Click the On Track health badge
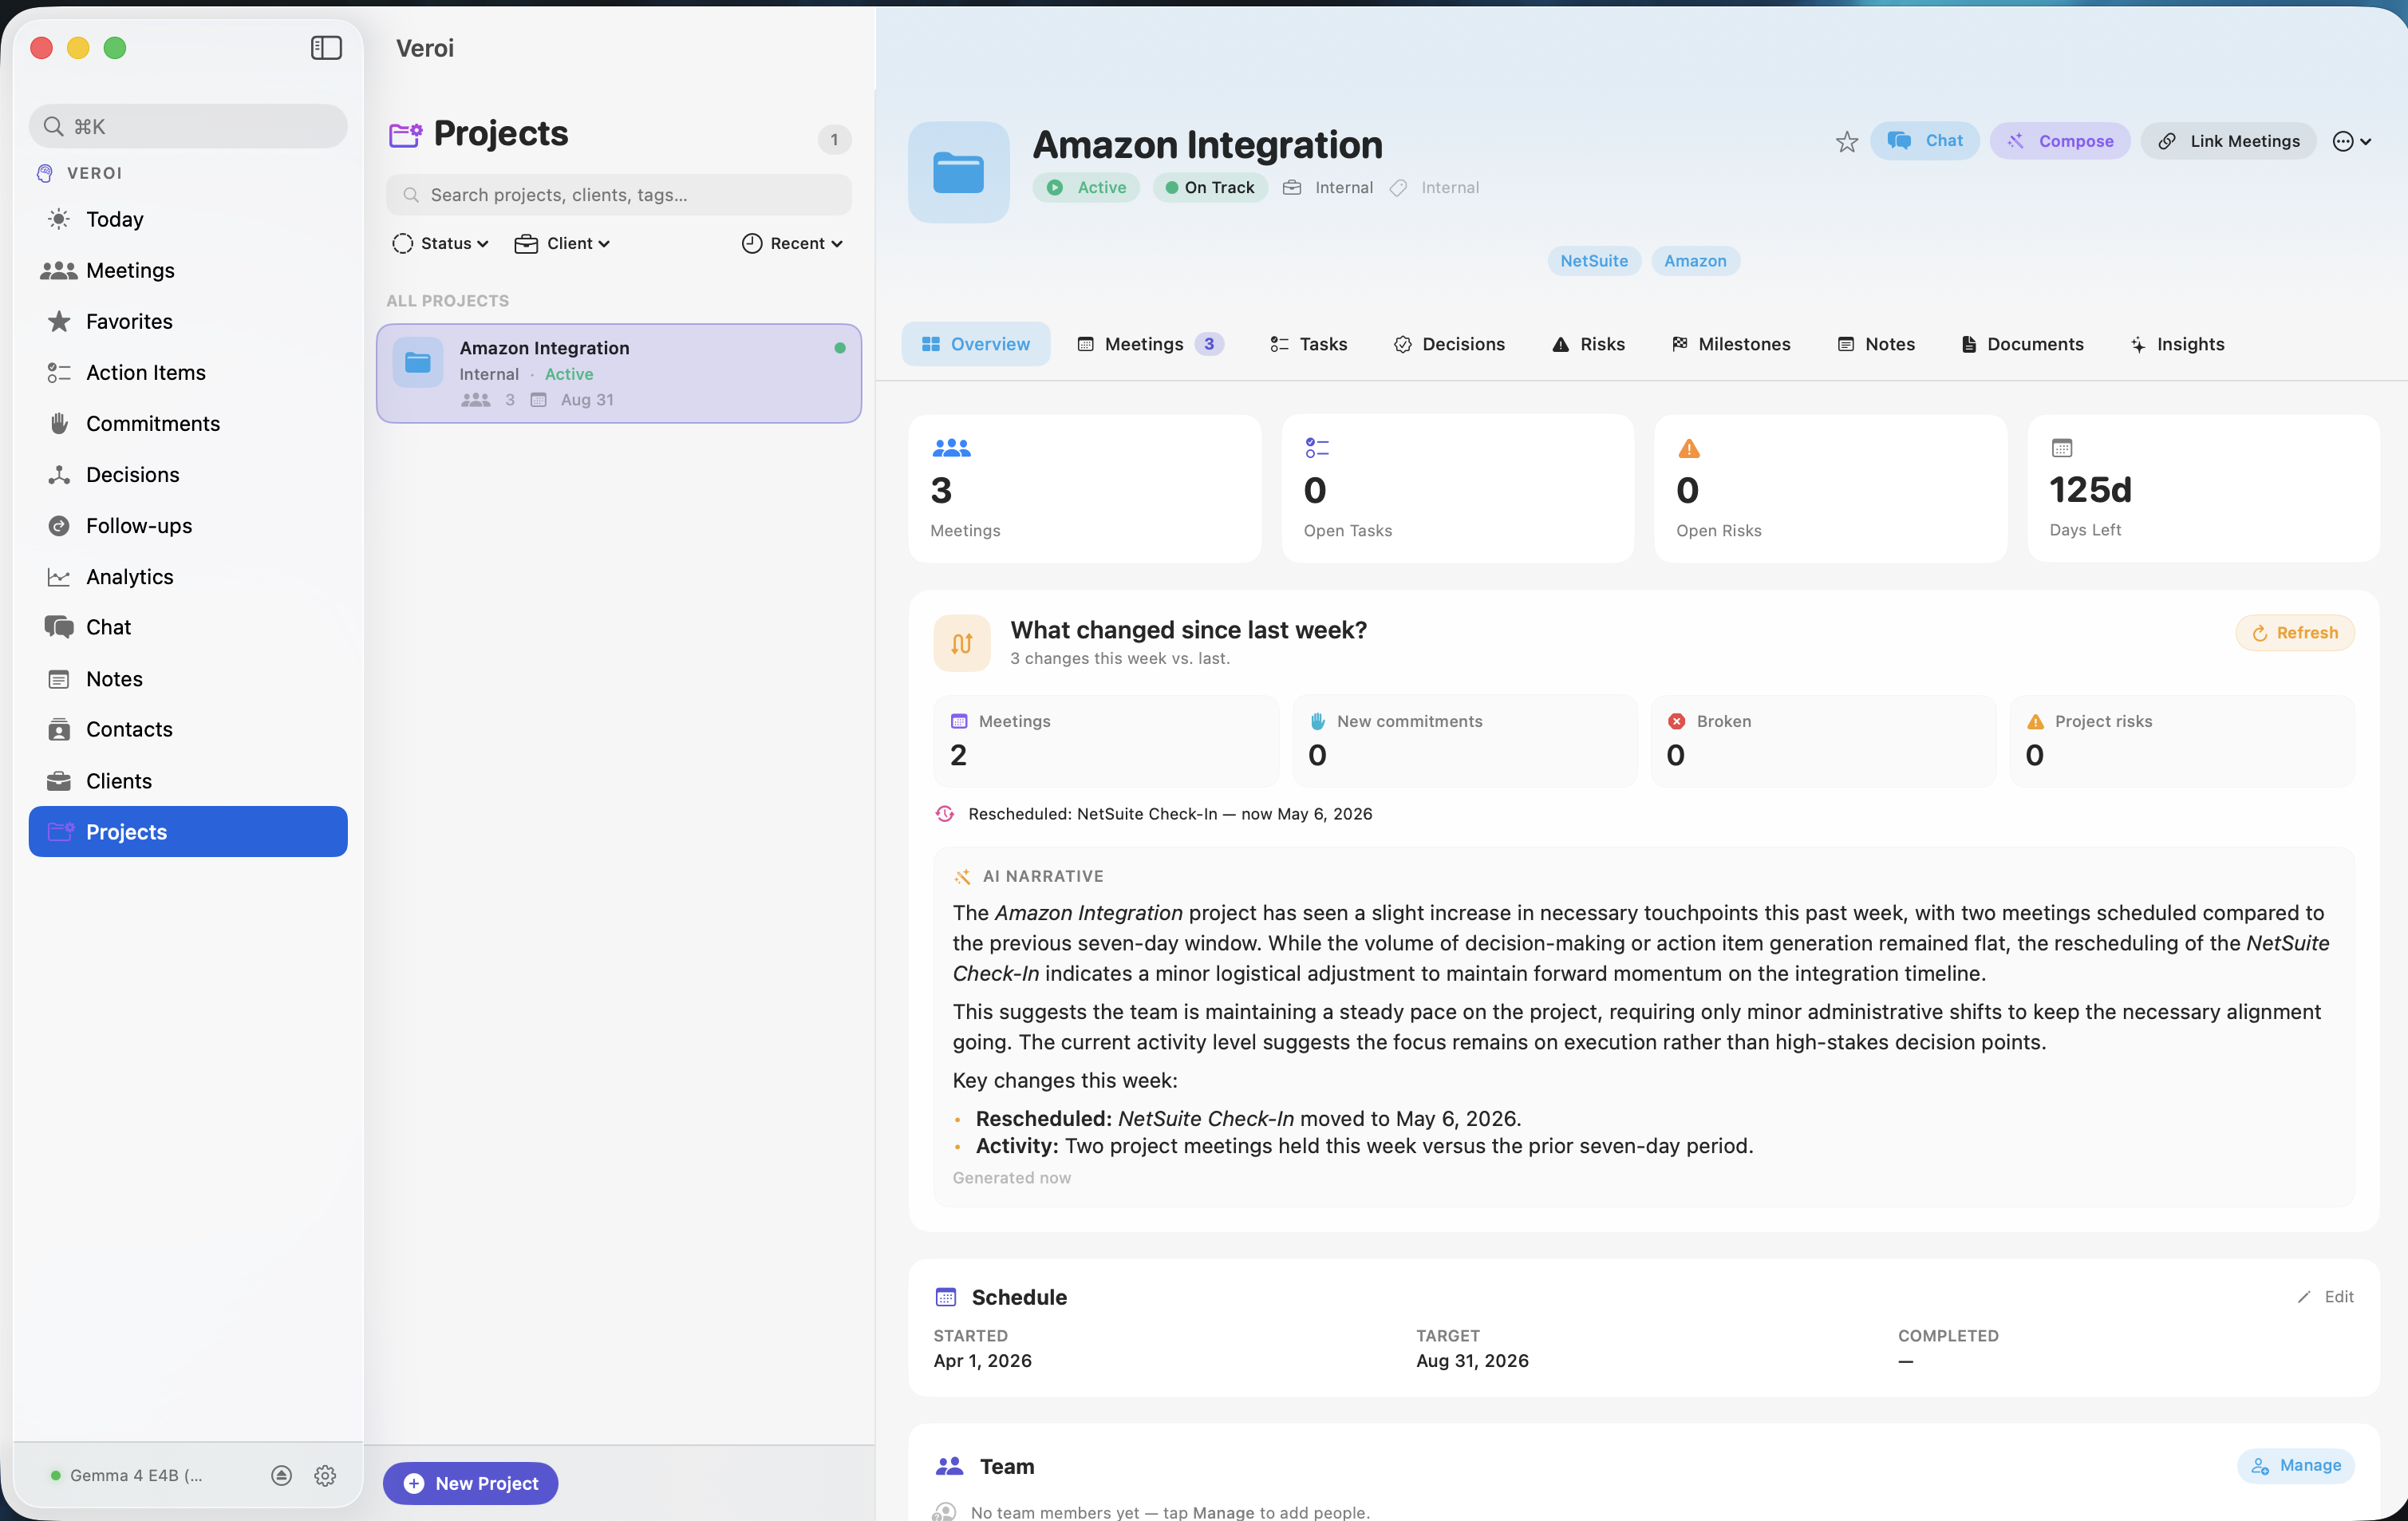The image size is (2408, 1521). click(1210, 187)
